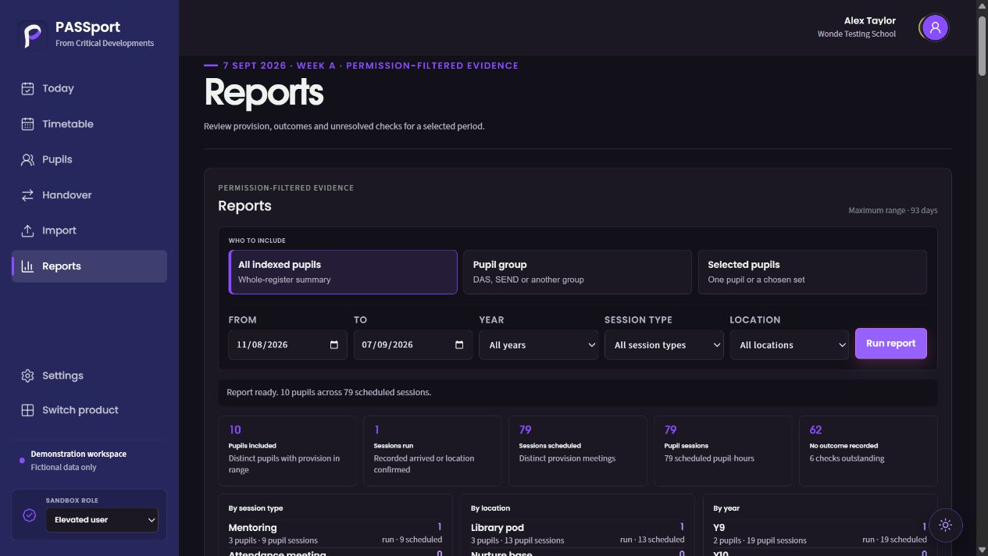
Task: Click the Today calendar-check icon
Action: tap(27, 88)
